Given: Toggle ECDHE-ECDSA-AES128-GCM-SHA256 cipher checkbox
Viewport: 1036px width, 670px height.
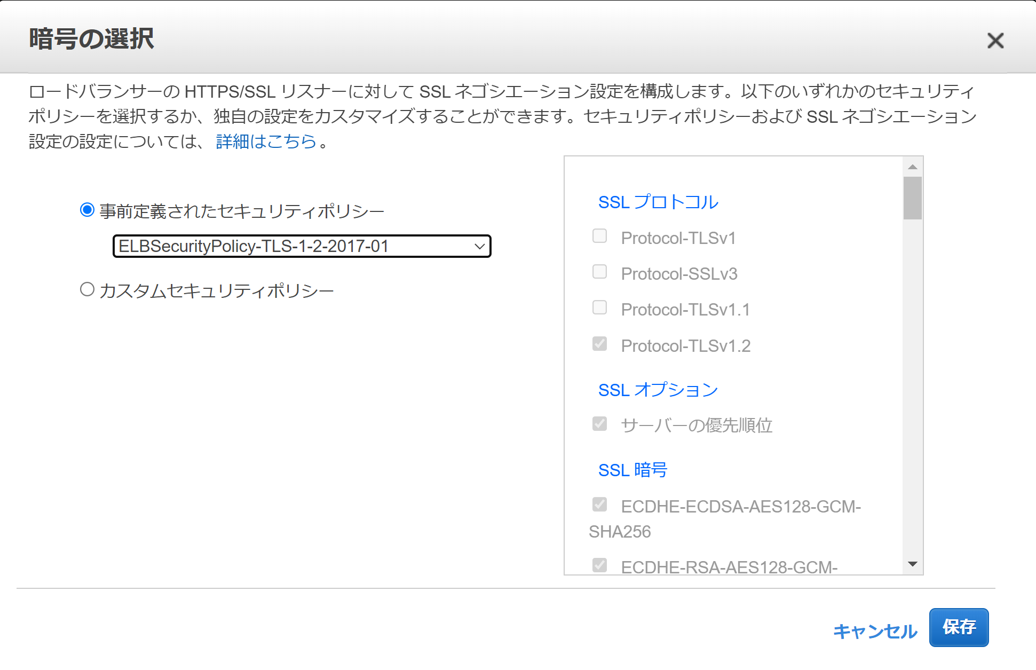Looking at the screenshot, I should click(x=599, y=505).
